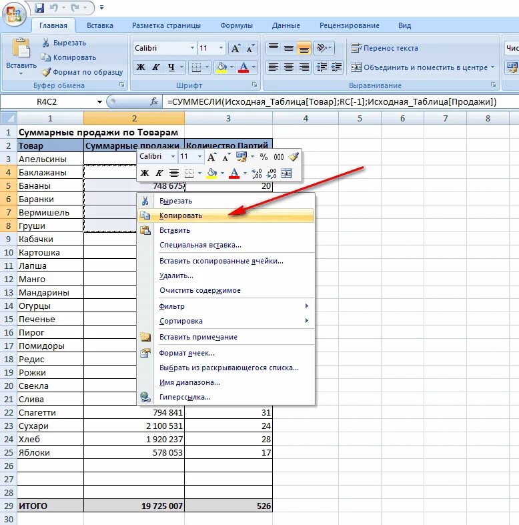Open the Данные ribbon tab
The width and height of the screenshot is (519, 525).
coord(286,25)
